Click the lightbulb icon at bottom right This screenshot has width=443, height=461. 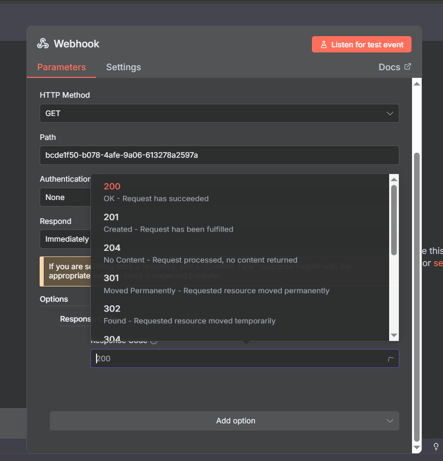coord(435,447)
